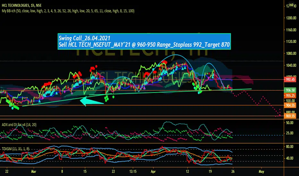Click 40.00 on the TDIGM axis
Image resolution: width=299 pixels, height=176 pixels.
click(290, 158)
